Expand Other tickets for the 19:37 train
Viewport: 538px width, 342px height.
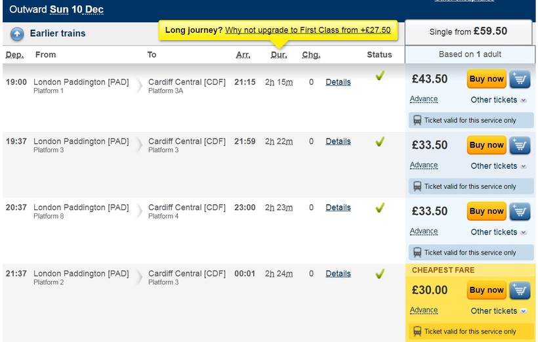tap(498, 166)
